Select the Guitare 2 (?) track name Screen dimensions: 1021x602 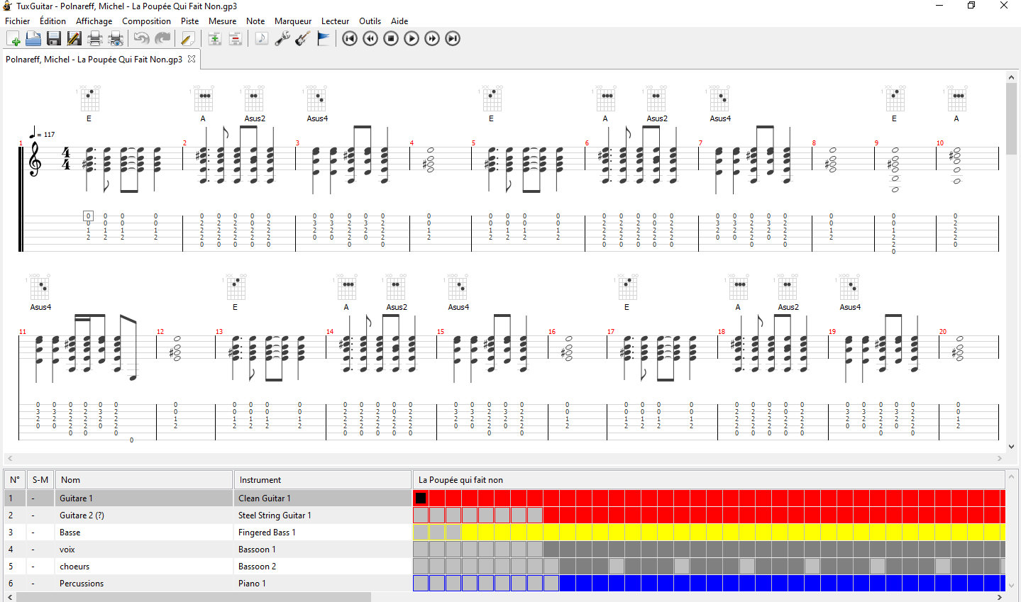coord(82,515)
